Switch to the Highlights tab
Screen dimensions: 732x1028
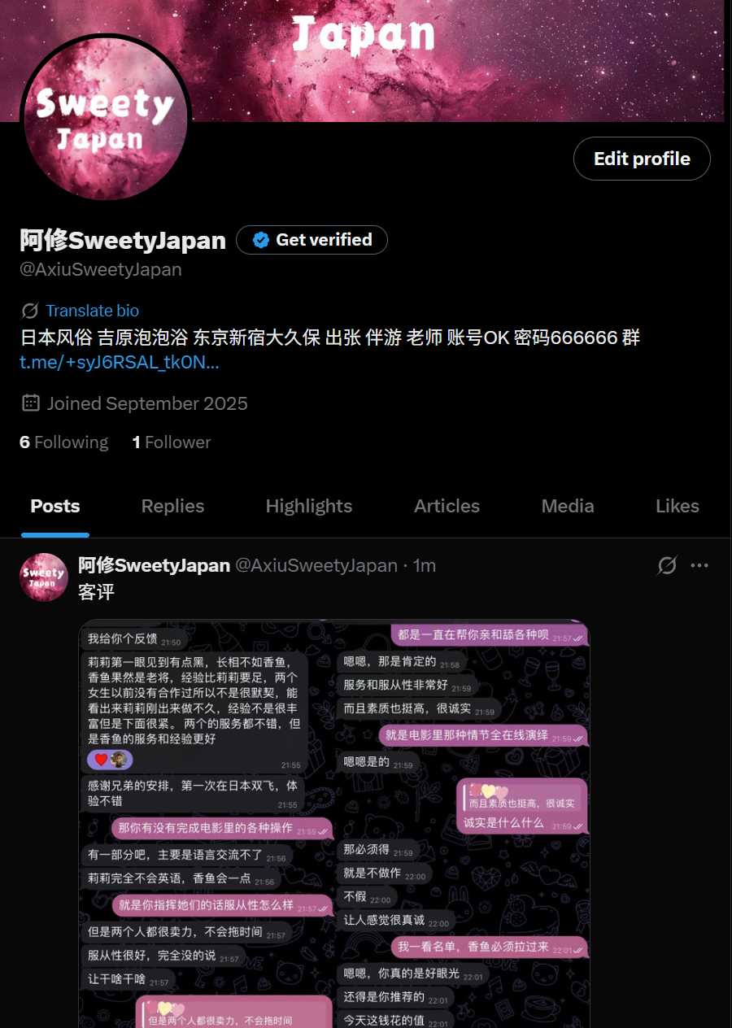click(x=309, y=506)
